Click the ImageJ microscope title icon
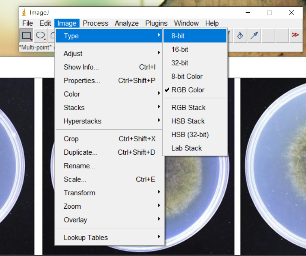Viewport: 306px width, 256px height. click(x=24, y=12)
